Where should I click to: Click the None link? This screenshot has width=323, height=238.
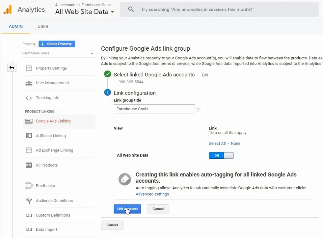coord(235,144)
